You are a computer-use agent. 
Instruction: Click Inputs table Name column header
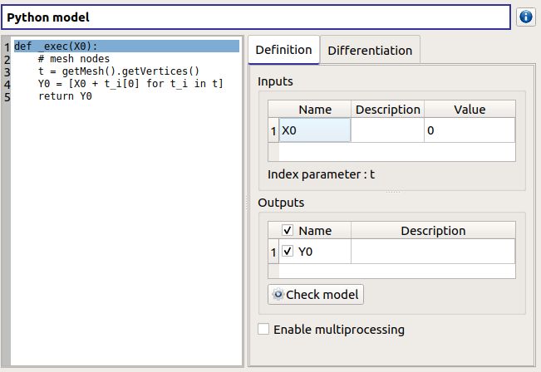(x=315, y=110)
